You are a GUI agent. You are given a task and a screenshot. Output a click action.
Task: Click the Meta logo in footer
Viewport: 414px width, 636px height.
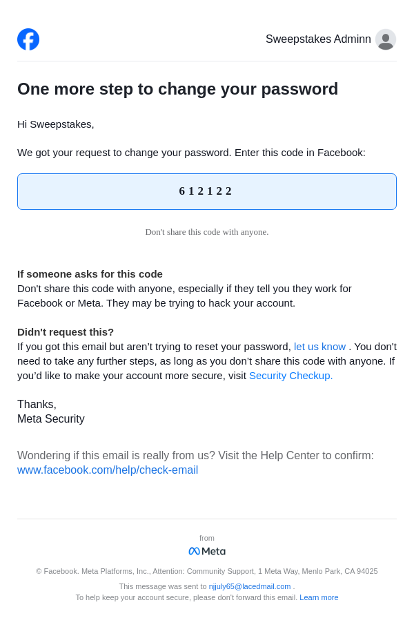pos(207,551)
